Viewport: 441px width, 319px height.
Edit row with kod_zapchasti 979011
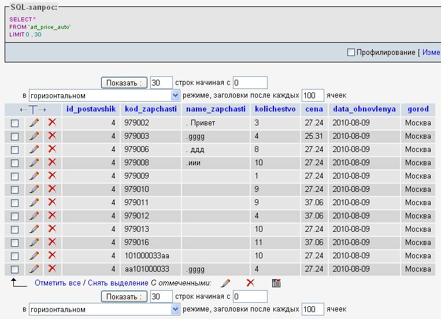[34, 202]
